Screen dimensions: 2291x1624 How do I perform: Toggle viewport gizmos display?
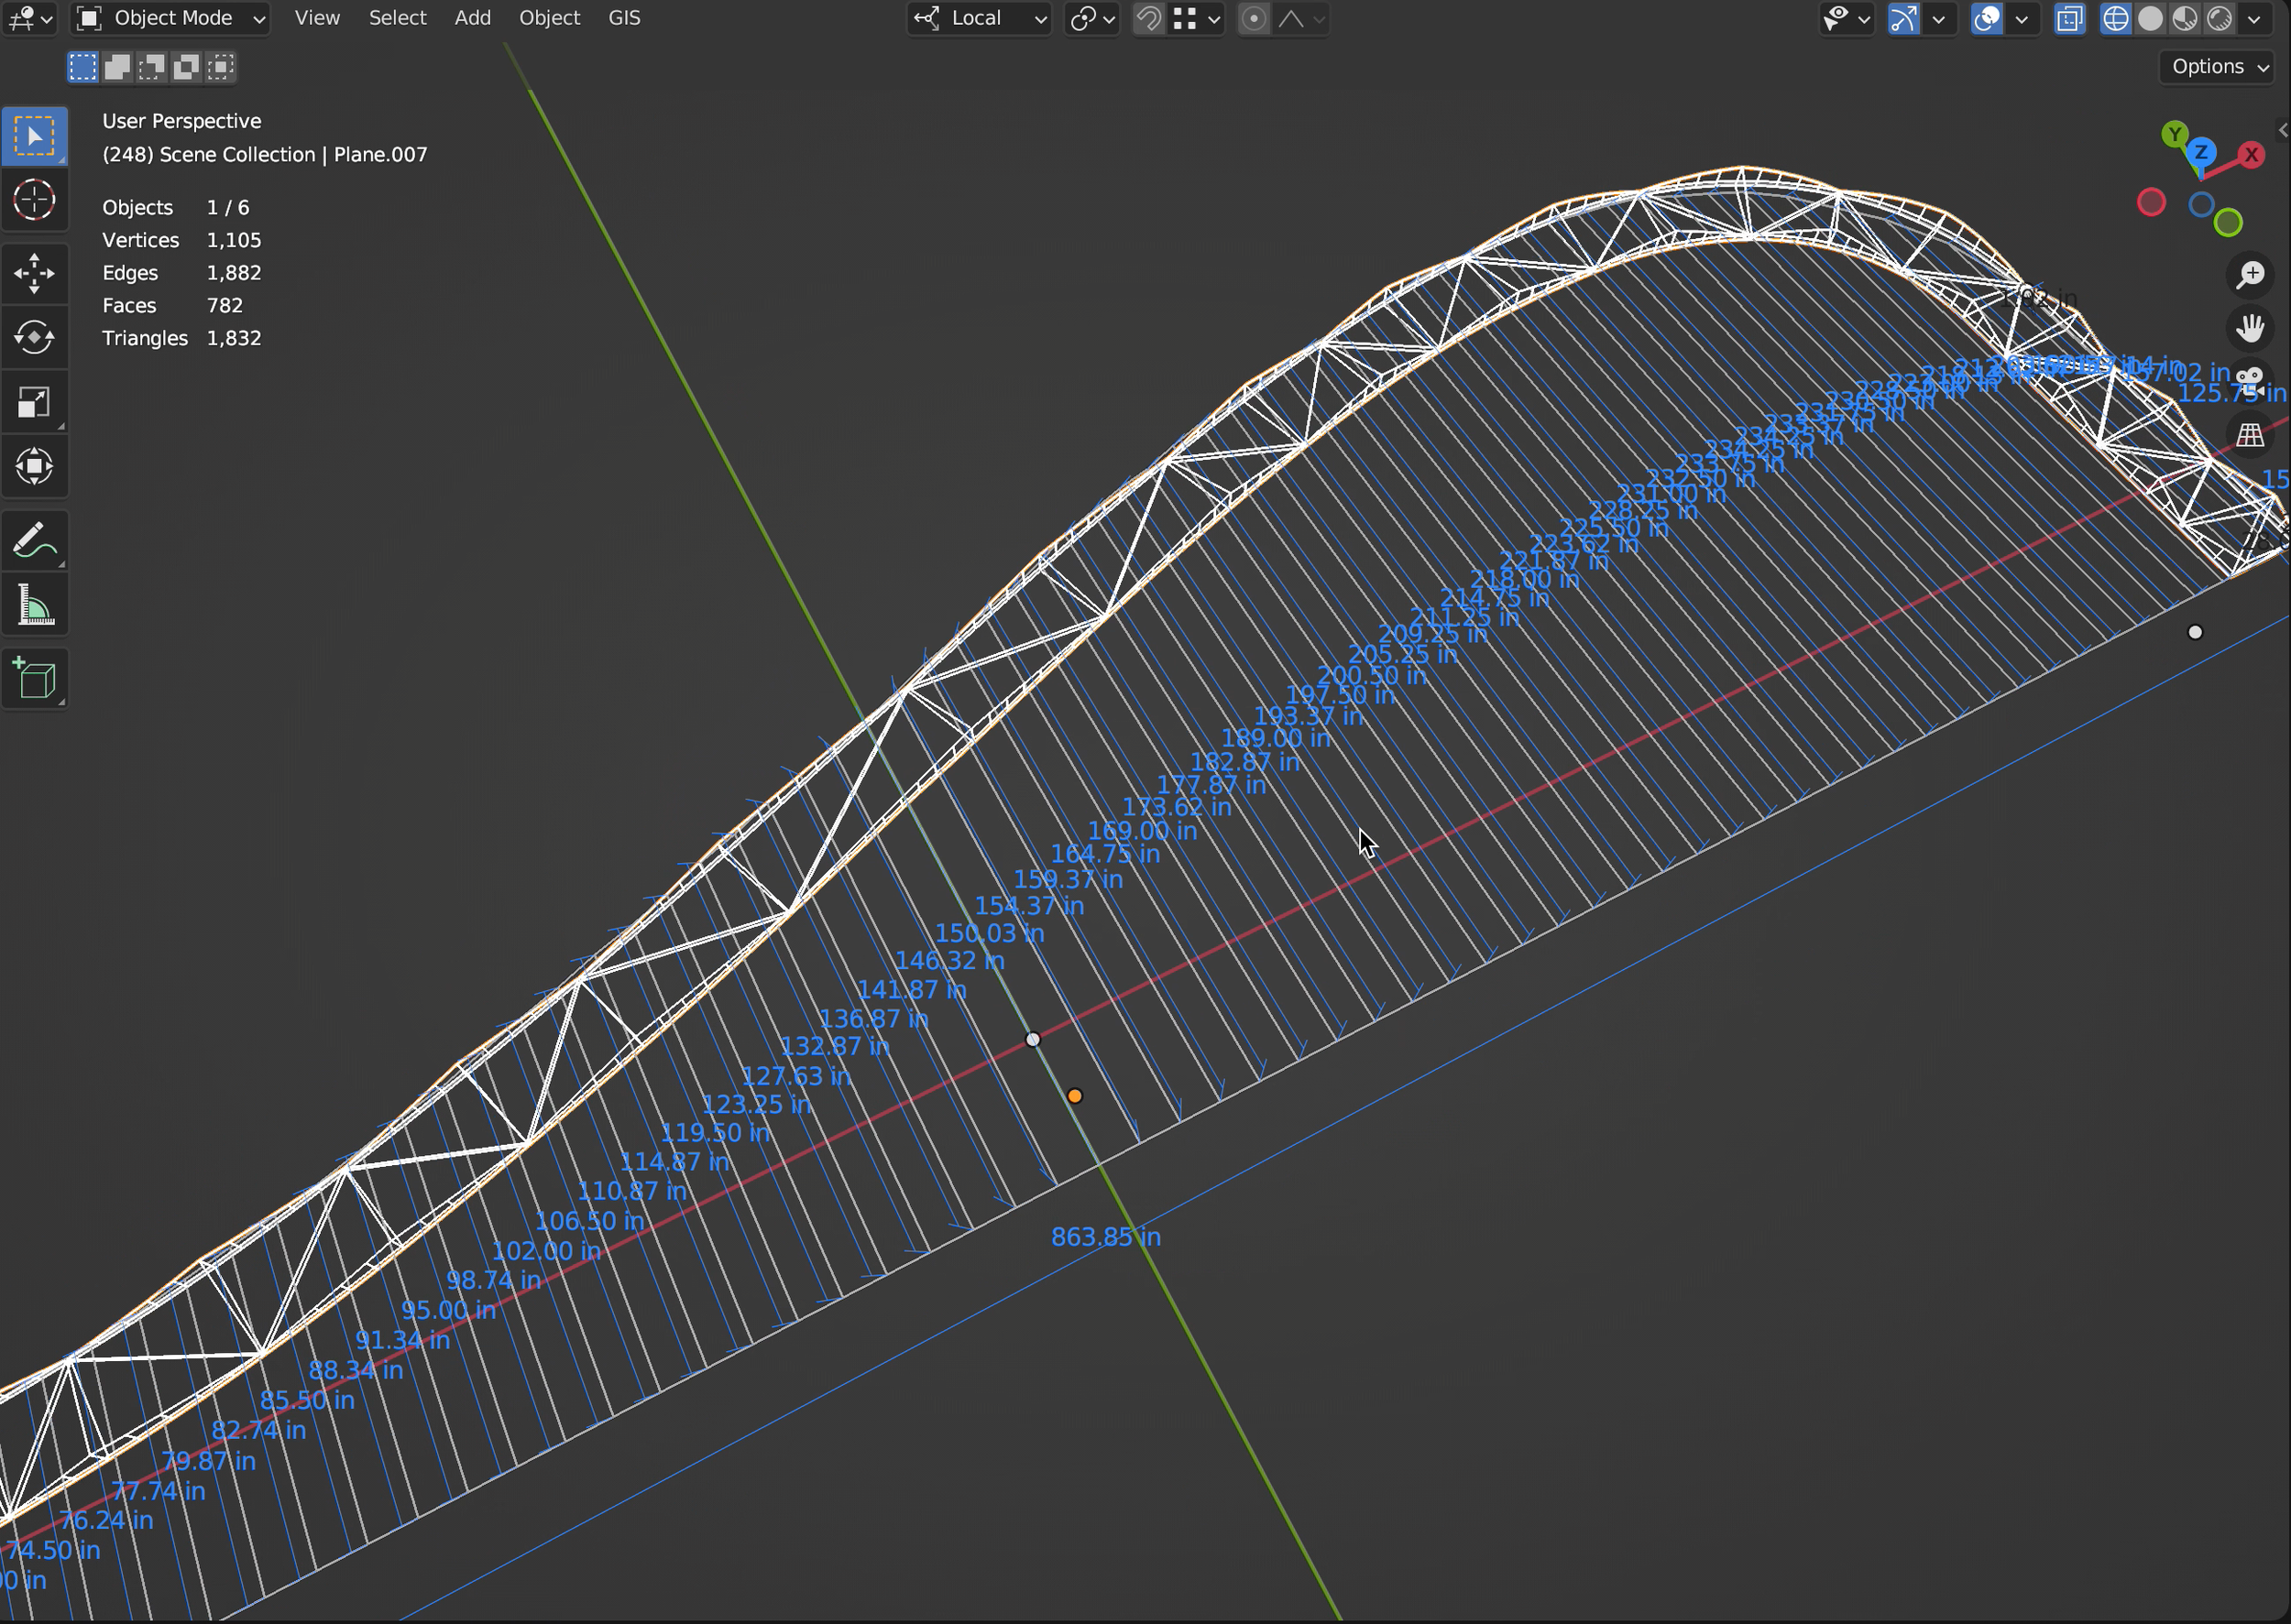point(1902,18)
